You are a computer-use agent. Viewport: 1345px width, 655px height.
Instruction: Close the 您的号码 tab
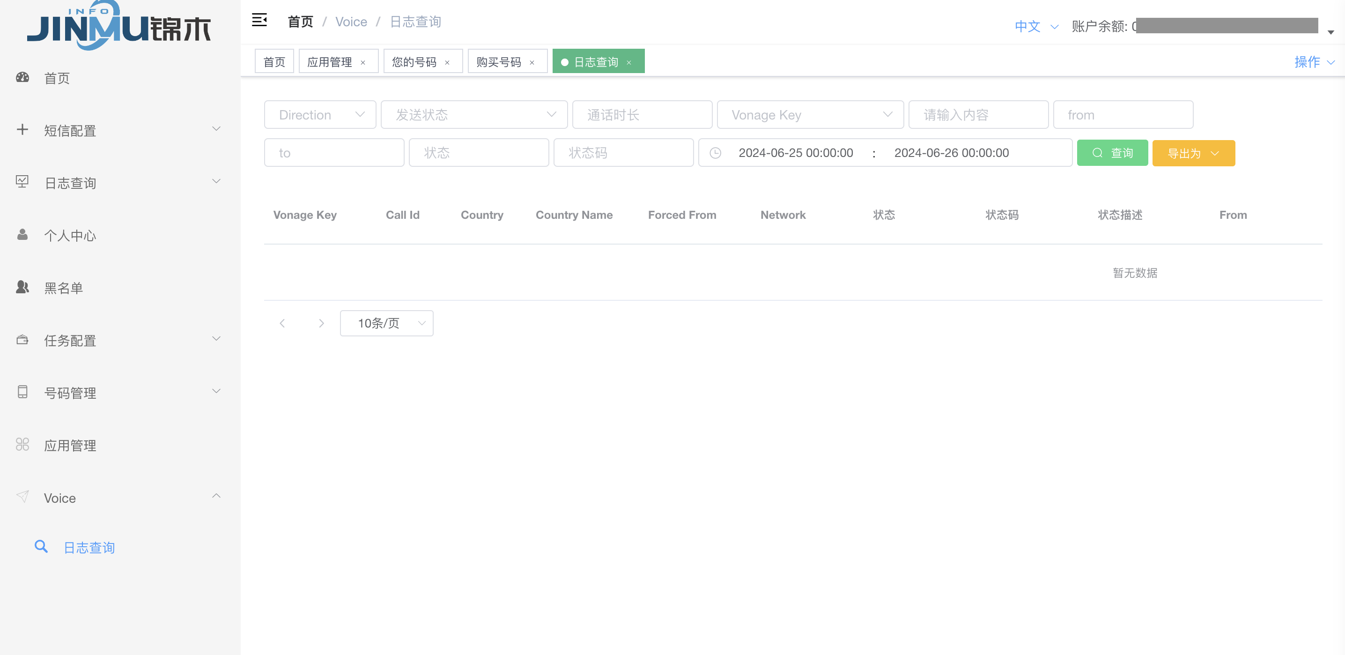pyautogui.click(x=447, y=63)
